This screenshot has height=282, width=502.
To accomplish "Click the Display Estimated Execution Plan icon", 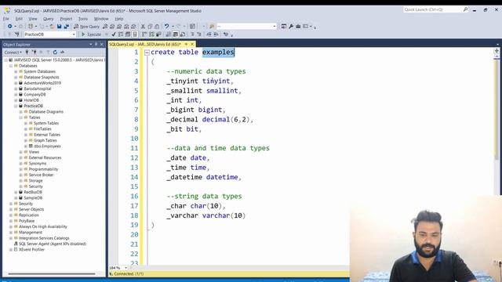I will [121, 34].
